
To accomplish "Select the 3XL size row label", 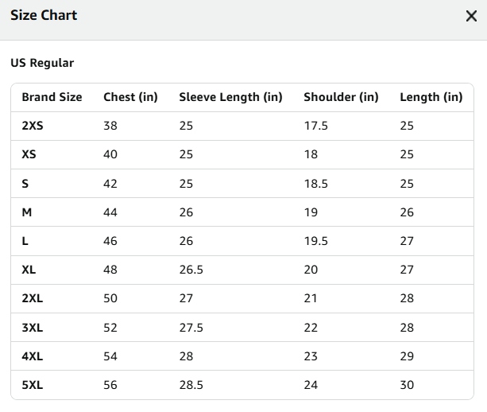I will point(33,328).
